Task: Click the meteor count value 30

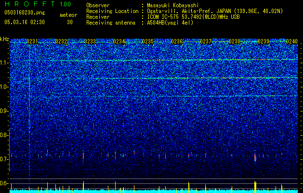Action: click(x=70, y=22)
